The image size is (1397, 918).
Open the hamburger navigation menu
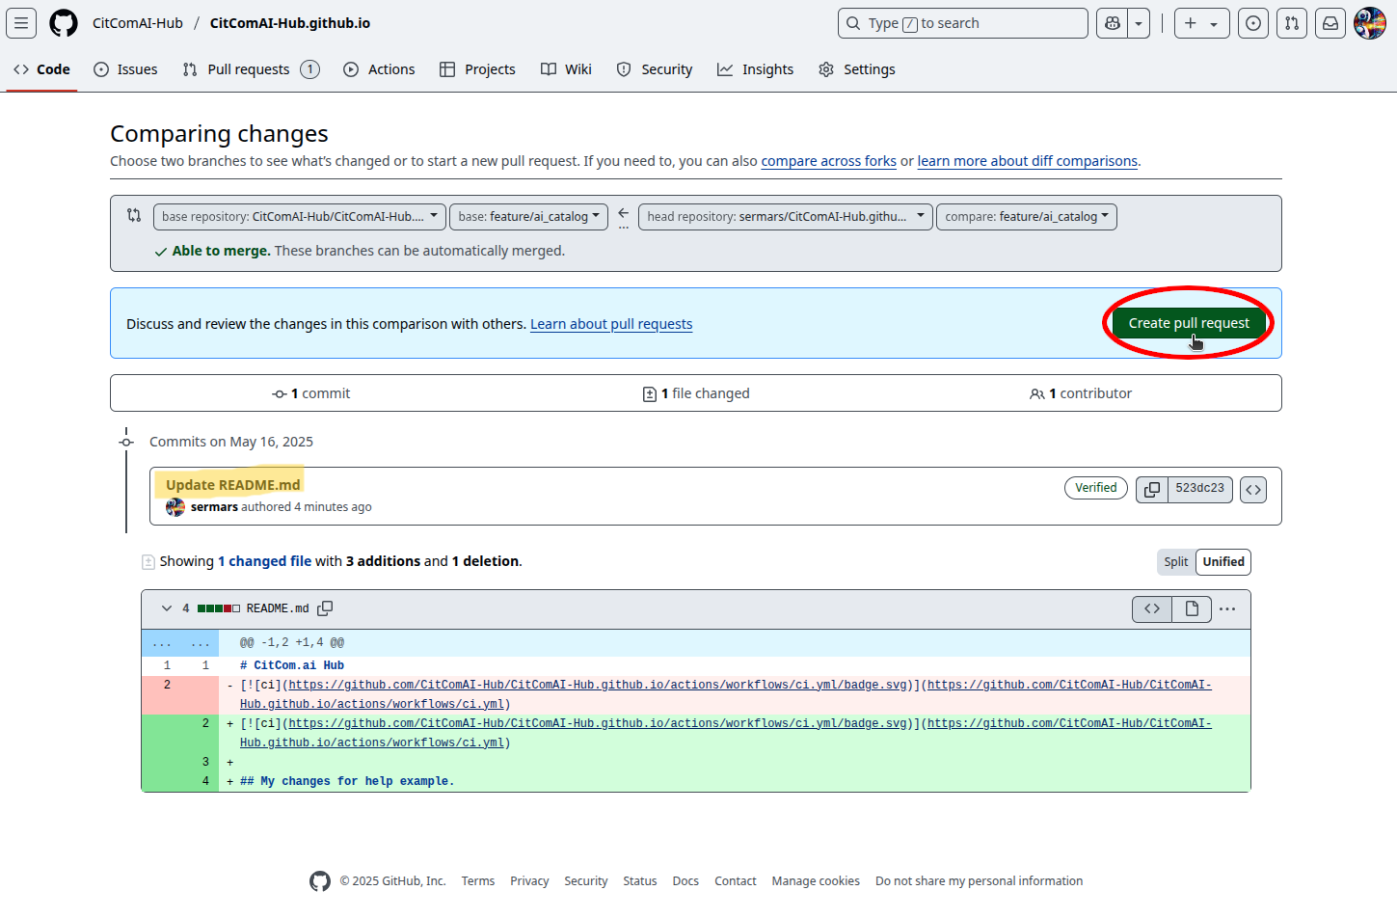21,23
